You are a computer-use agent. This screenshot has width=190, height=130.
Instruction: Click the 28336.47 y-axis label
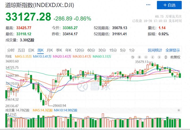coord(12,106)
